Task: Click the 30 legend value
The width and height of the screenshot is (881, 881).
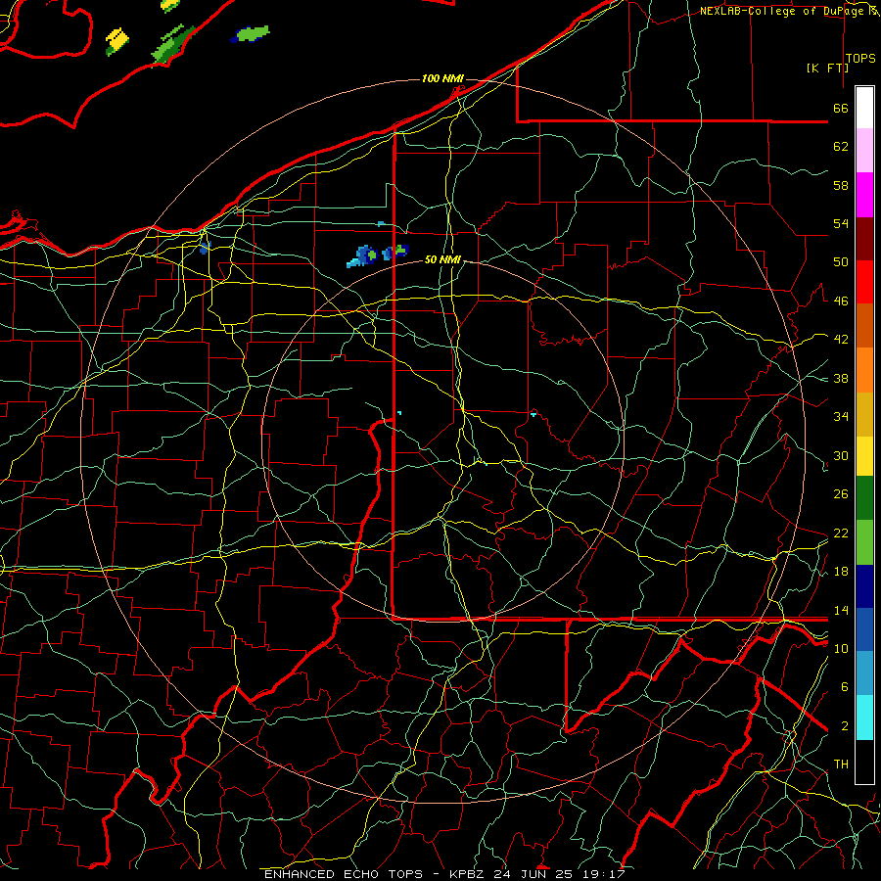Action: tap(841, 455)
